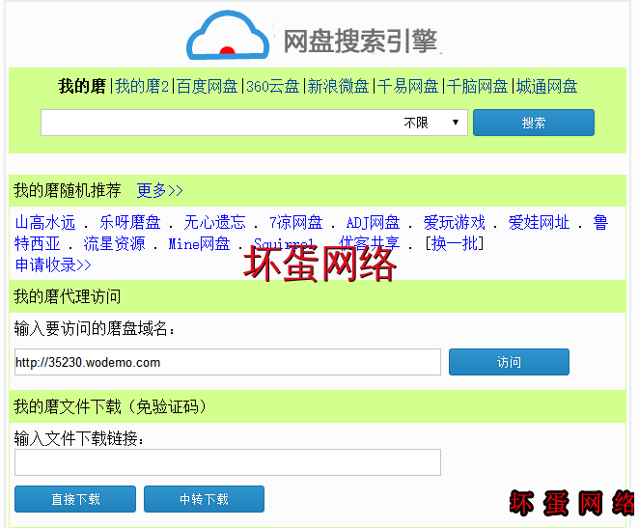Image resolution: width=639 pixels, height=528 pixels.
Task: Switch to the 千脑网盘 tab
Action: click(x=477, y=86)
